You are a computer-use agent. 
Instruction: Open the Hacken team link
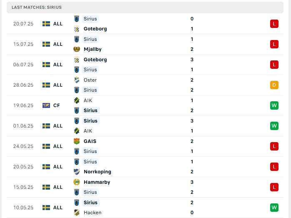click(92, 213)
